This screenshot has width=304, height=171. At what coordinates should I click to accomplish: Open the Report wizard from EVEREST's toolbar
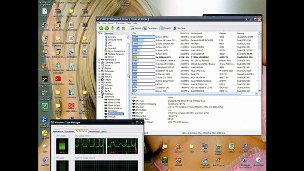135,28
